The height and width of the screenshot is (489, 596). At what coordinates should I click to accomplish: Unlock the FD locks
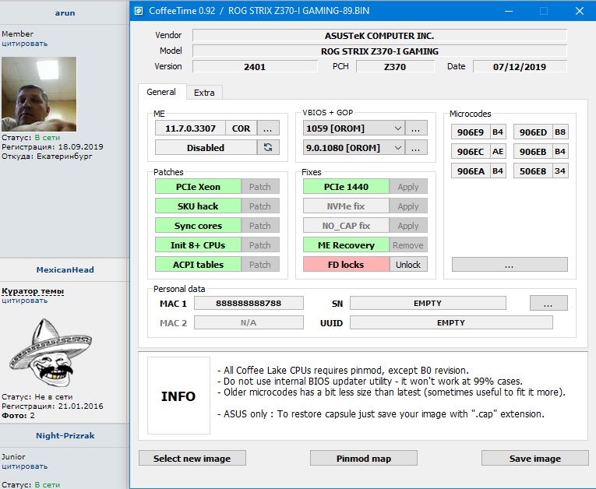(x=408, y=265)
